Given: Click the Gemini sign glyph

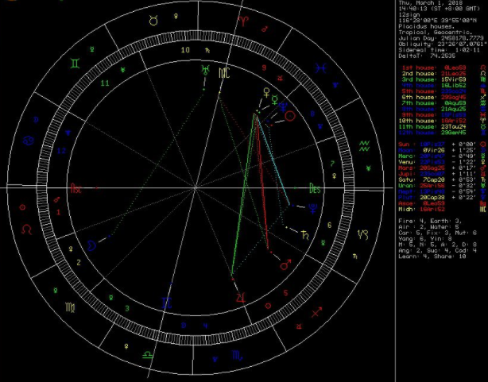Looking at the screenshot, I should (x=73, y=62).
